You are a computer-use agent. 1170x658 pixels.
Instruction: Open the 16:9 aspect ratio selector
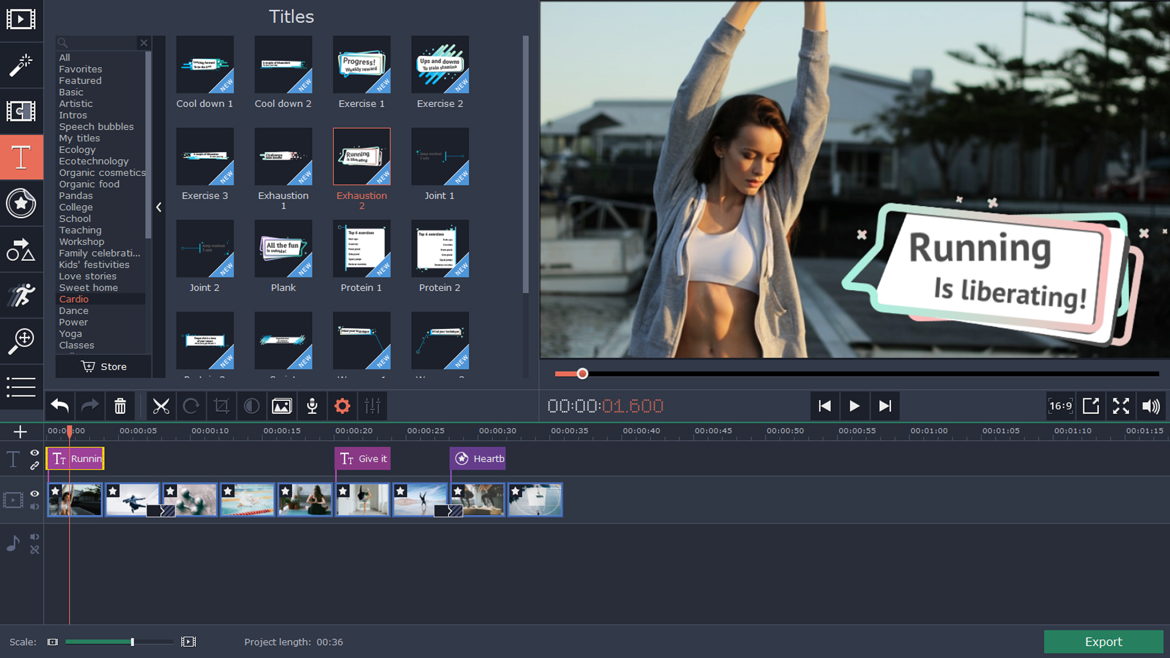coord(1060,406)
